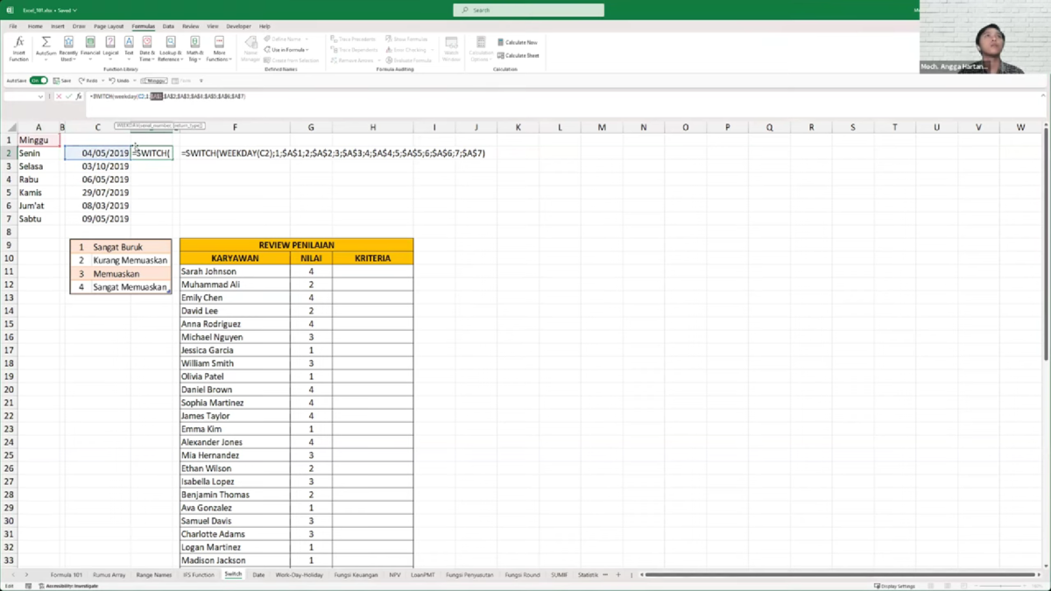This screenshot has height=591, width=1051.
Task: Click Define Name in Defined Names
Action: pos(285,39)
